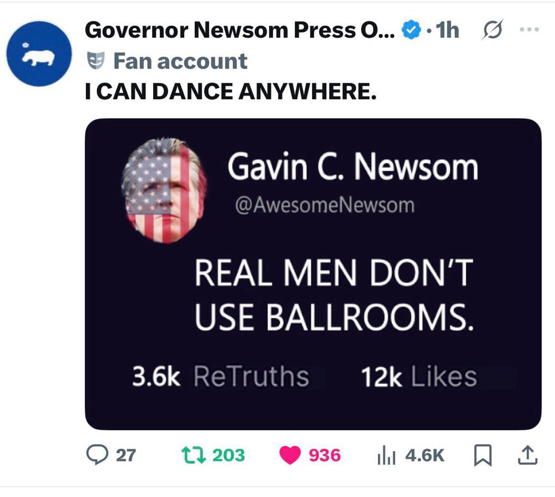Open the Fan account label info
The image size is (555, 497).
[180, 61]
